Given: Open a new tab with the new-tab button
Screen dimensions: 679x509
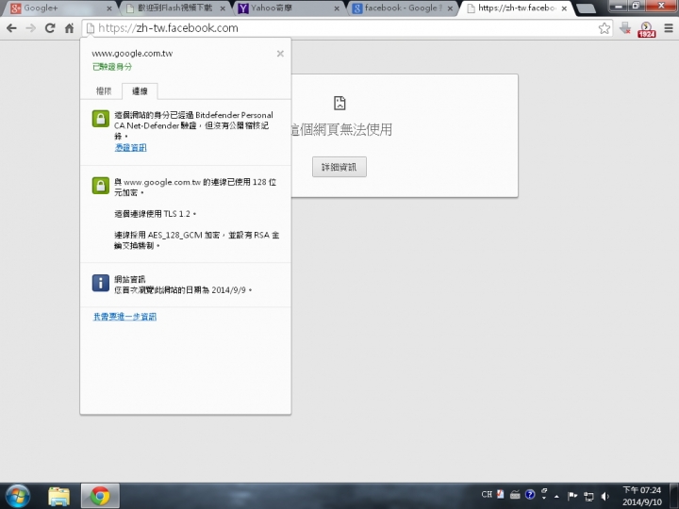Looking at the screenshot, I should coord(586,8).
